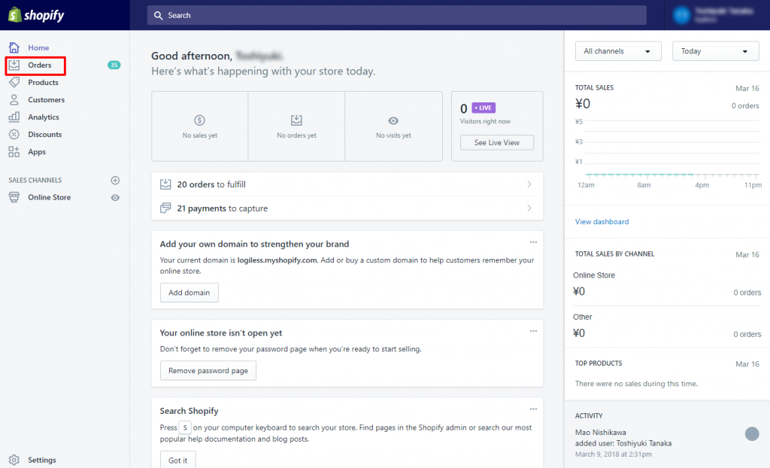Image resolution: width=770 pixels, height=468 pixels.
Task: Open Products in sidebar
Action: coord(43,83)
